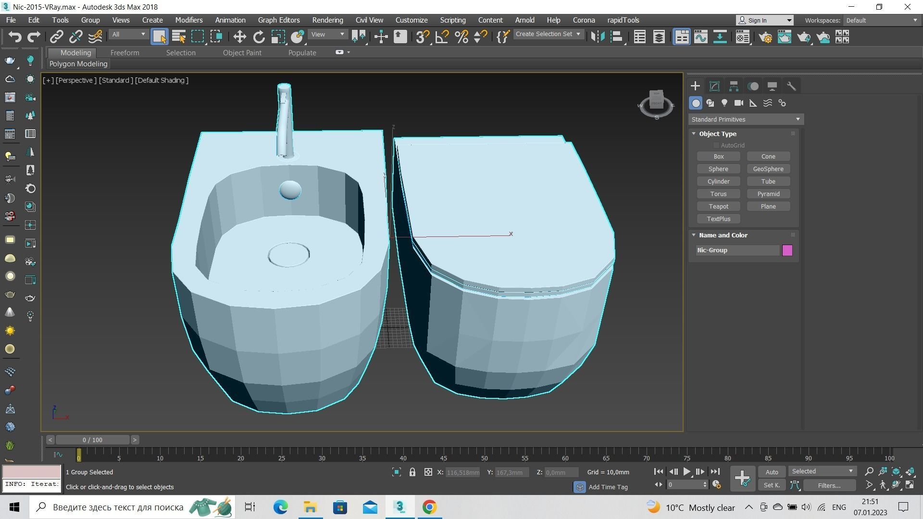923x519 pixels.
Task: Open Select by Name dialog
Action: click(178, 36)
